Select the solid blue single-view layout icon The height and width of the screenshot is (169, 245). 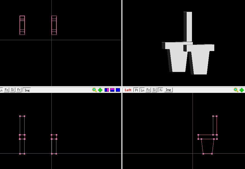pos(118,90)
